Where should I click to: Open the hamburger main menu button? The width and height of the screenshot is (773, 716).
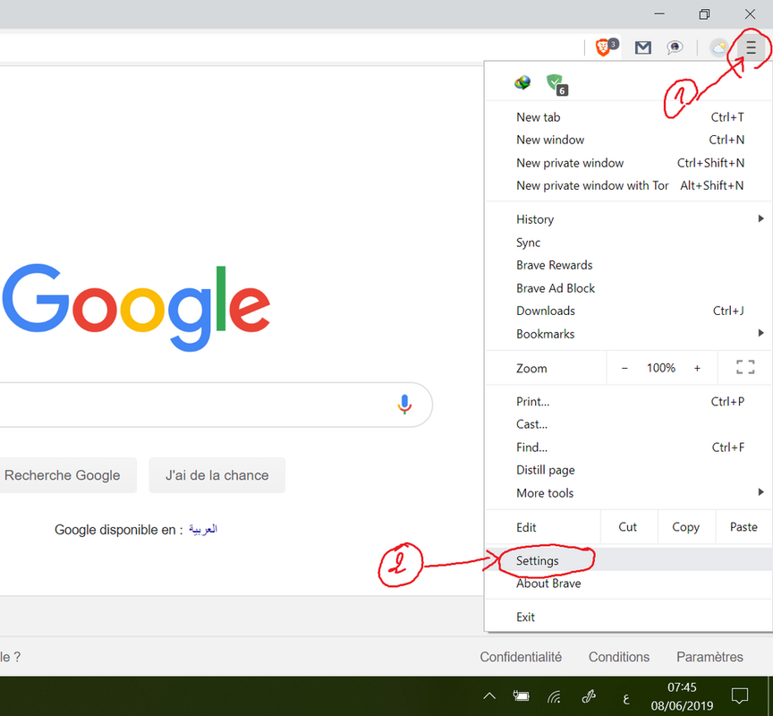751,47
